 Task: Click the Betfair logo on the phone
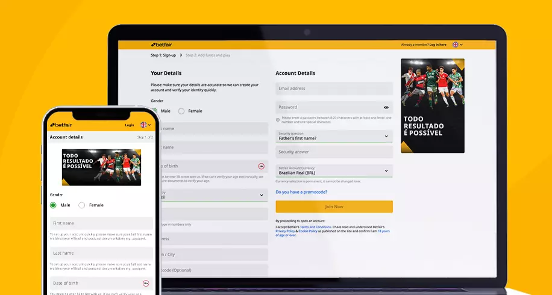[61, 125]
